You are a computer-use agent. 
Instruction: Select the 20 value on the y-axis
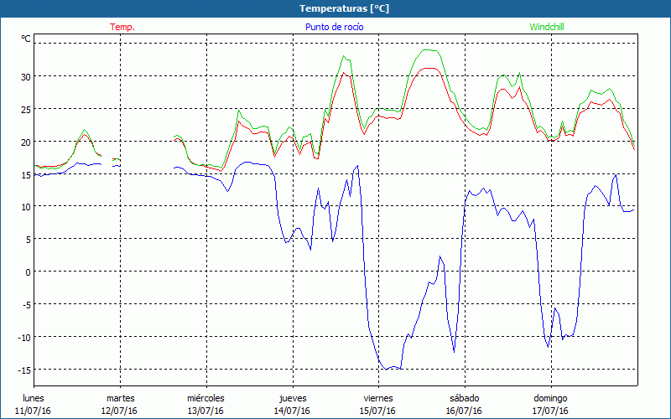tap(25, 142)
